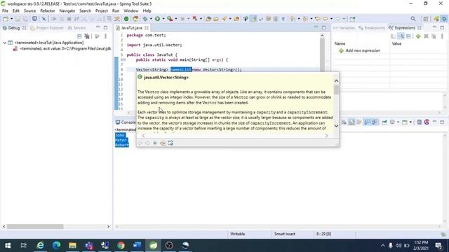Click the Skip All Breakpoints toolbar icon
The width and height of the screenshot is (449, 252).
(x=43, y=19)
